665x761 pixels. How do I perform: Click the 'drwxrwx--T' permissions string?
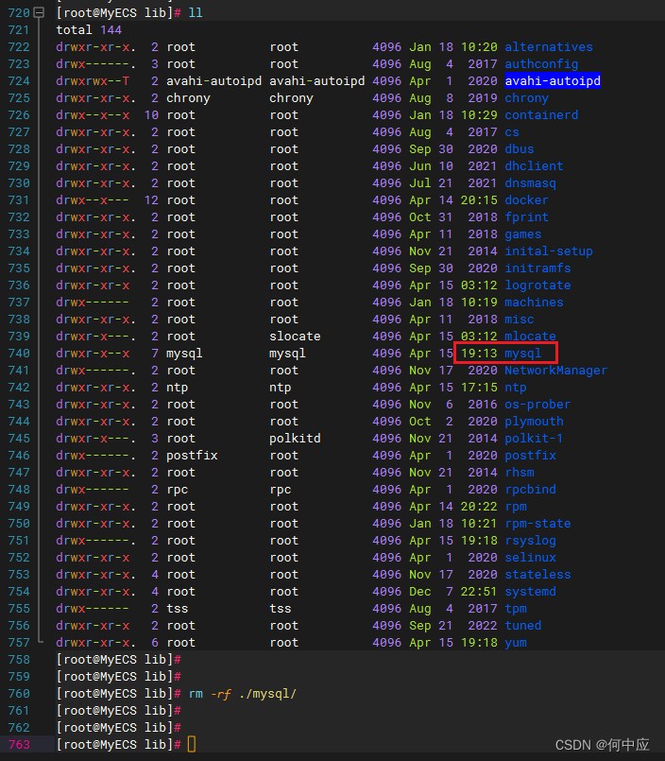[93, 81]
